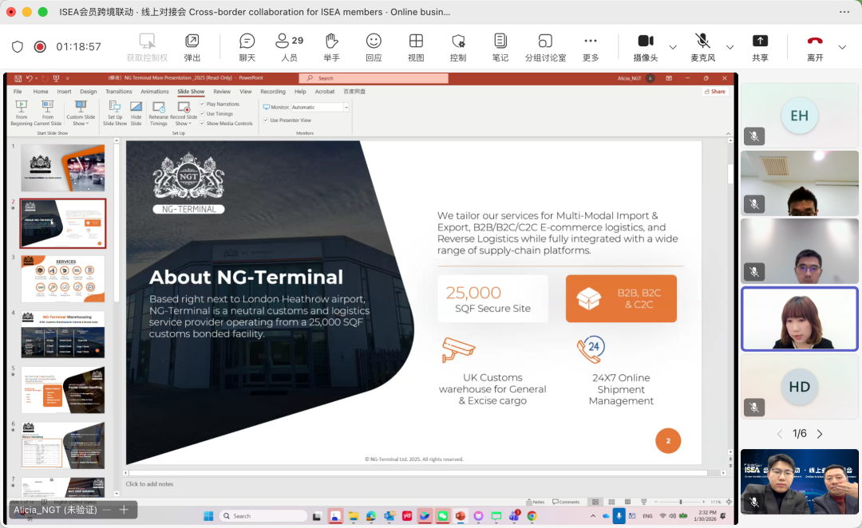This screenshot has height=528, width=862.
Task: Select slide 3 SERVICES thumbnail
Action: (x=63, y=278)
